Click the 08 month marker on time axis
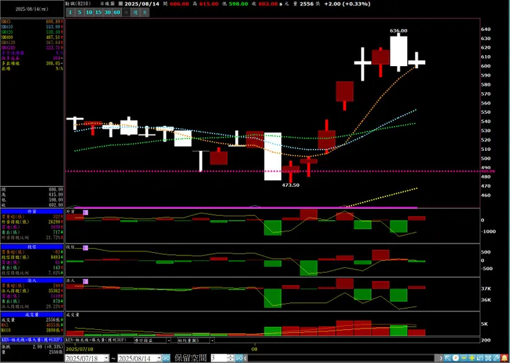This screenshot has width=510, height=363. (255, 349)
